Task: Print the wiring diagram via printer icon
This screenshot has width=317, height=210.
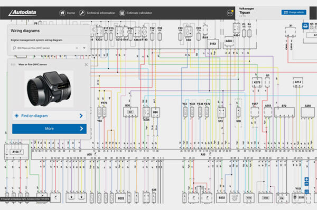Action: click(305, 26)
